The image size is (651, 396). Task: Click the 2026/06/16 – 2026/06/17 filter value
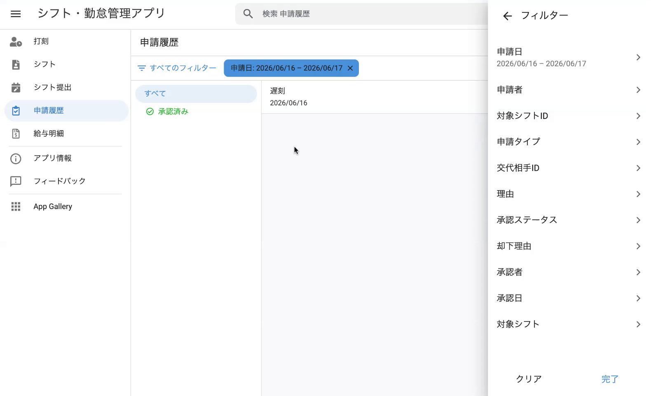541,64
